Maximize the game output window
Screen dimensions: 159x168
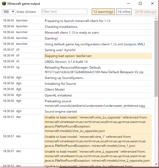tap(140, 4)
